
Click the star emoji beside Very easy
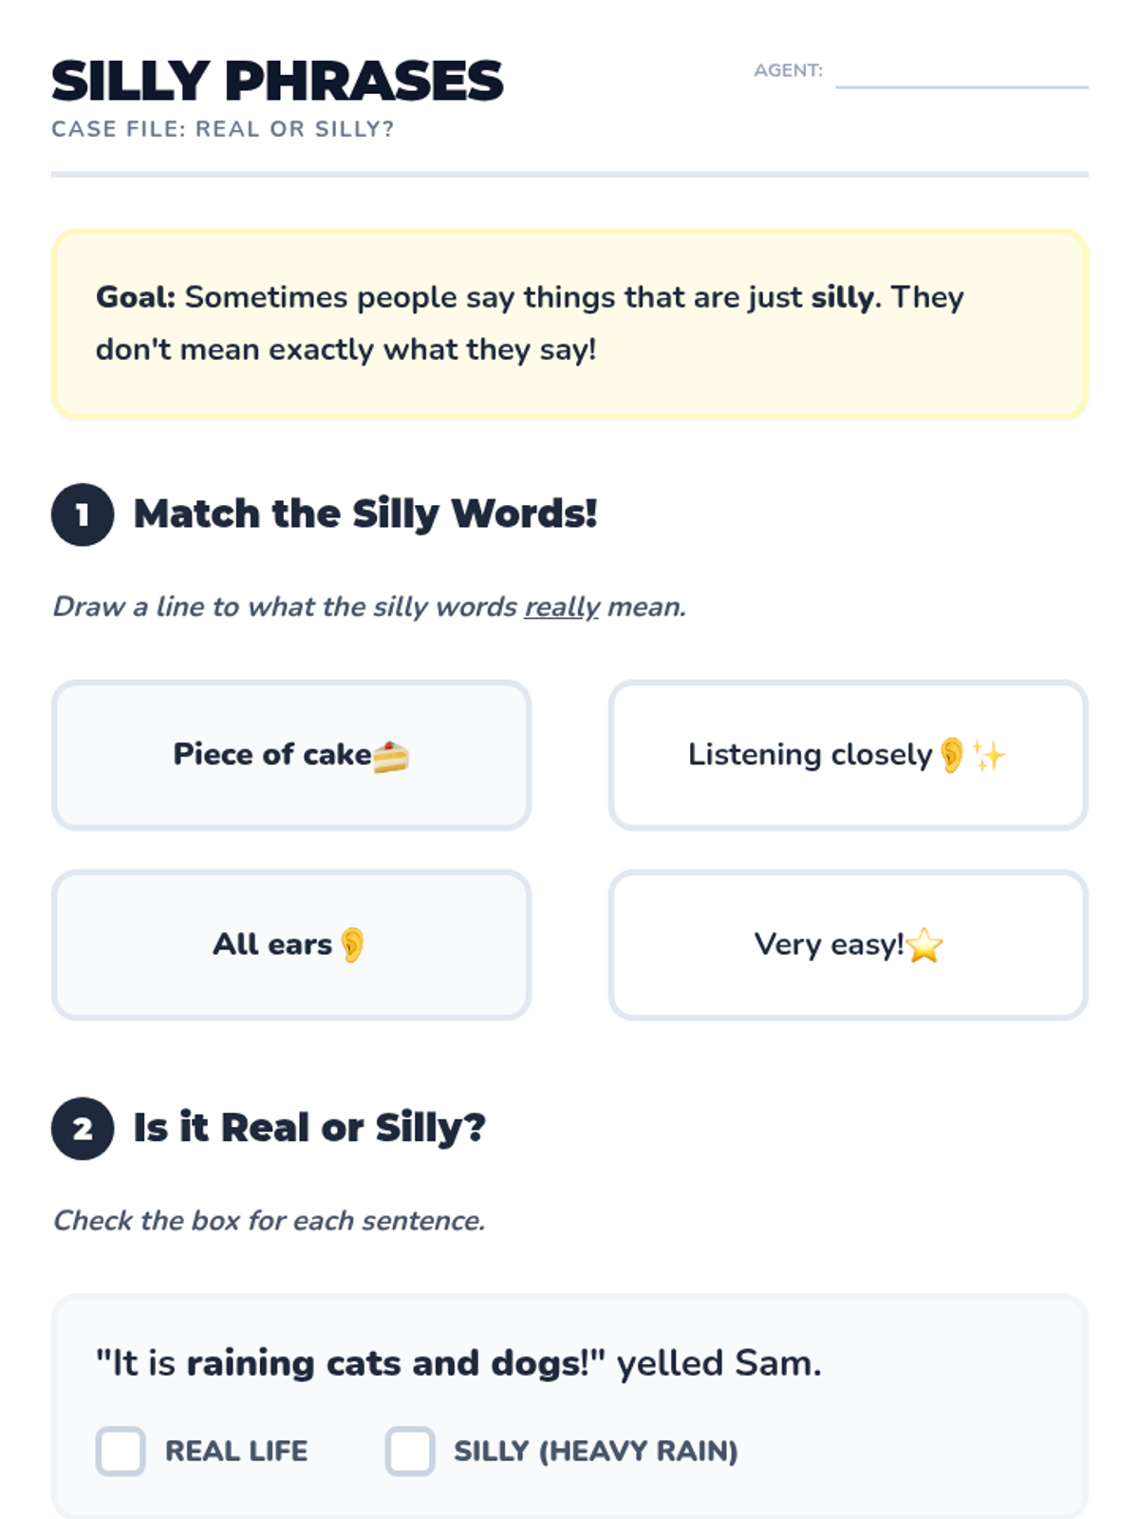(x=924, y=946)
